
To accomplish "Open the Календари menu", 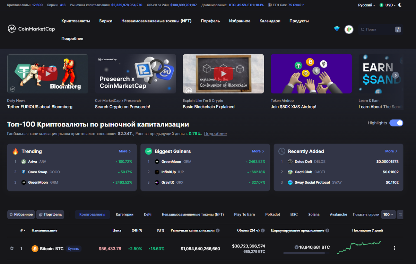I will [x=270, y=21].
